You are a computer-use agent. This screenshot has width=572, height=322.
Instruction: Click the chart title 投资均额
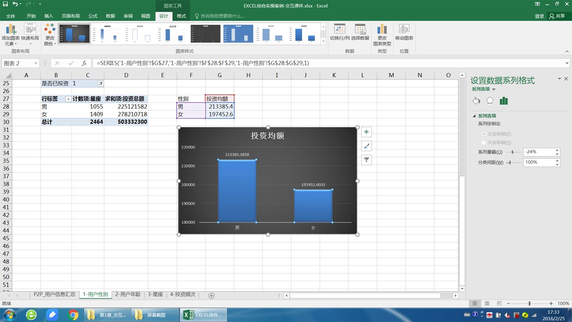[x=267, y=136]
